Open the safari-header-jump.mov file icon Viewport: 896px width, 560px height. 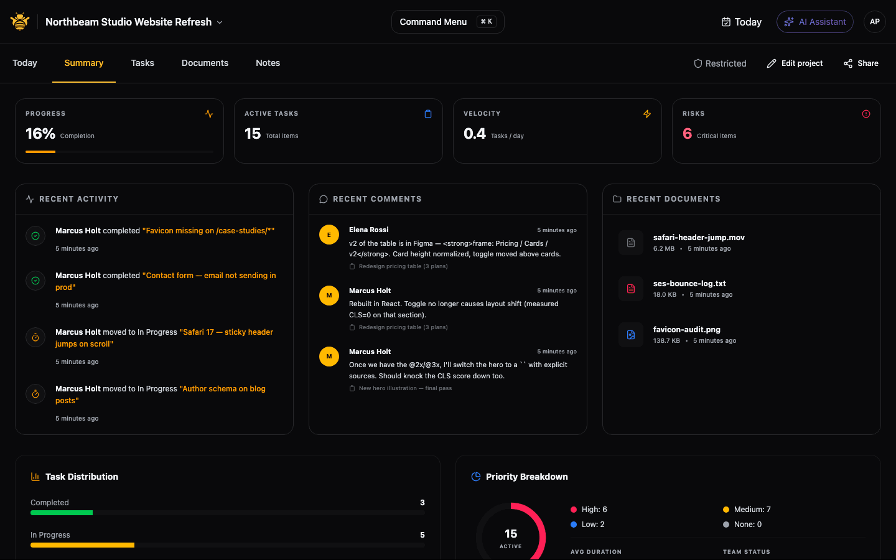631,243
